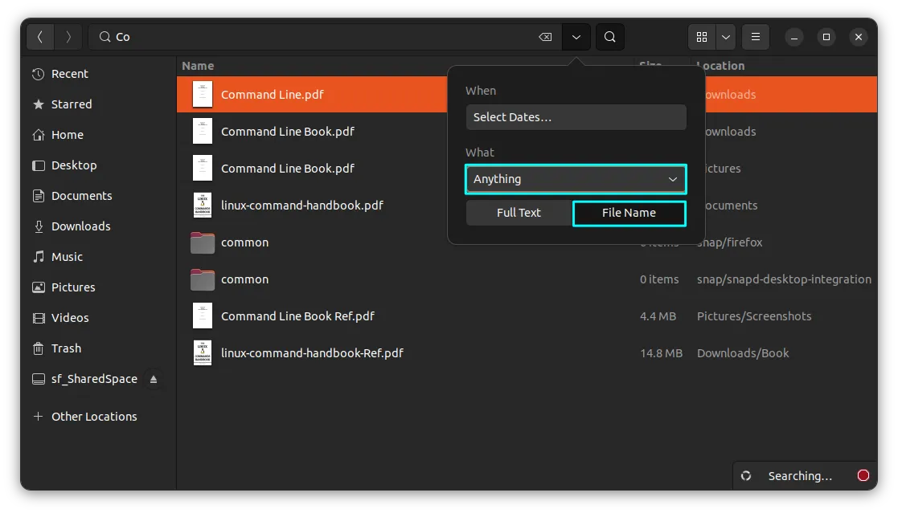Expand the view options dropdown arrow

[727, 37]
